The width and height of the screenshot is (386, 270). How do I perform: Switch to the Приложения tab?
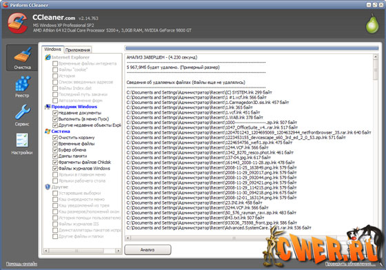(77, 50)
